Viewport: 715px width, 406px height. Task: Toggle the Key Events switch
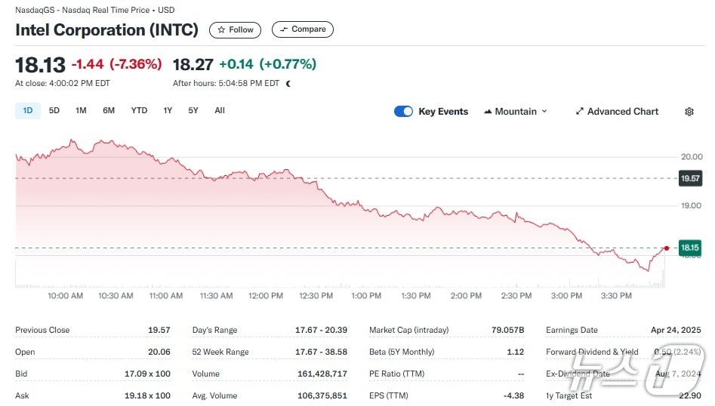403,112
